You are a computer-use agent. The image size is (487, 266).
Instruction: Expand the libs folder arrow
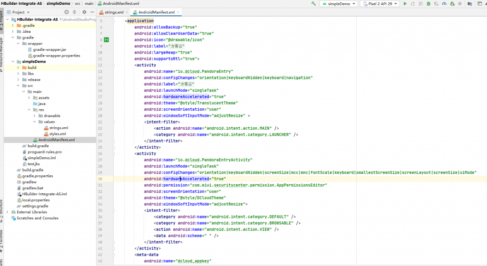(19, 74)
